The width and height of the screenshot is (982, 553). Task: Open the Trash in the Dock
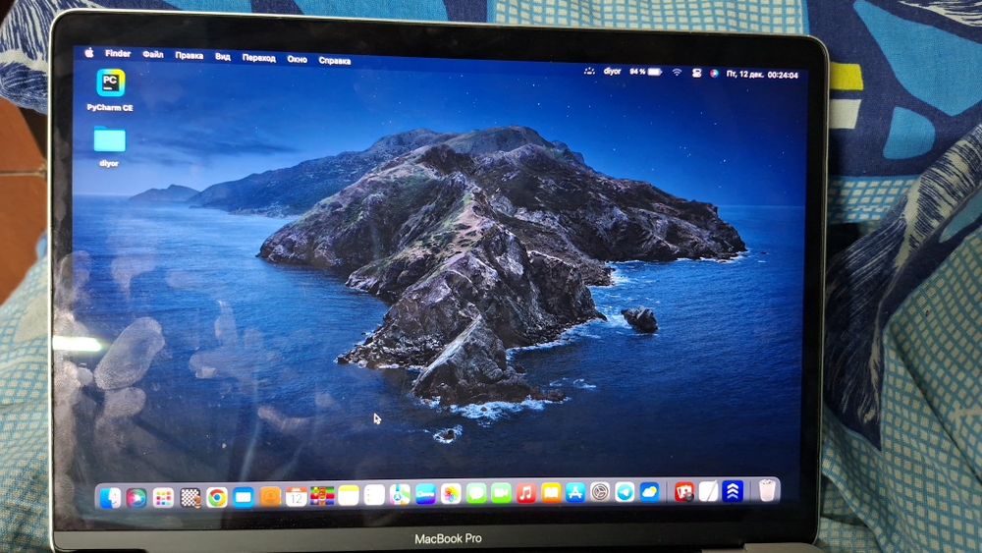(767, 490)
